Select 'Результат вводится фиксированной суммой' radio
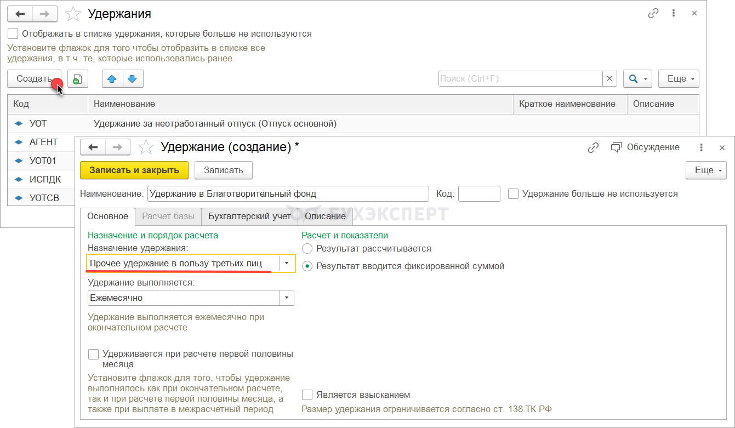Image resolution: width=735 pixels, height=428 pixels. pyautogui.click(x=307, y=266)
